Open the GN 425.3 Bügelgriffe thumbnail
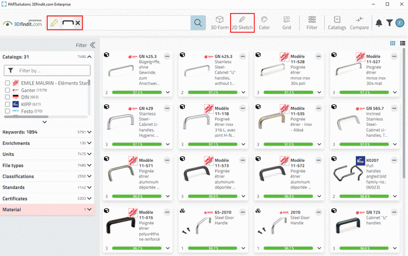Screen dimensions: 408x256 pos(121,71)
